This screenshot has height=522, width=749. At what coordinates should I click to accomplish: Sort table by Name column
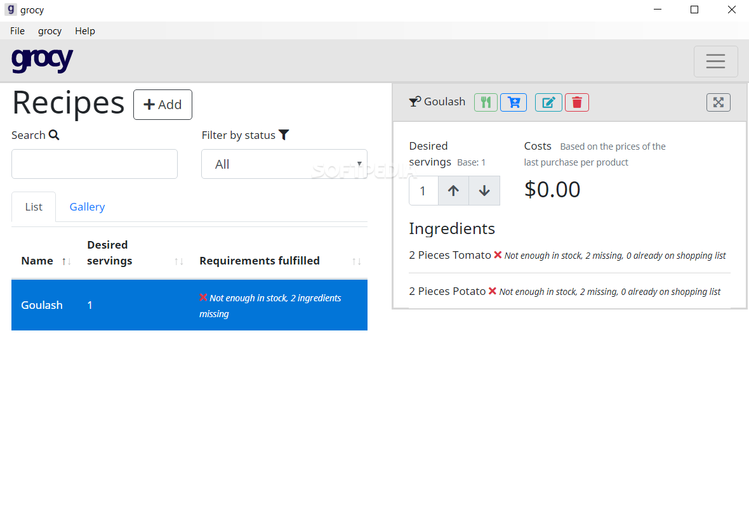(x=46, y=261)
